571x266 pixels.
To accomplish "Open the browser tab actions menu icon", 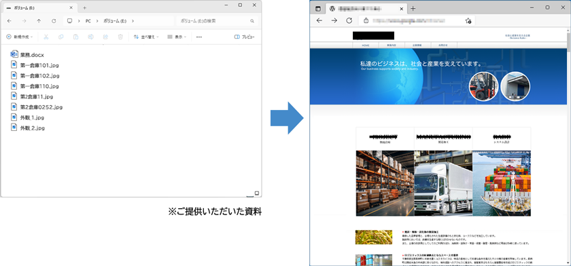I will coord(318,9).
